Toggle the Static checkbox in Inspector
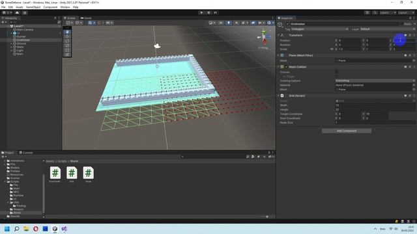 (x=401, y=24)
